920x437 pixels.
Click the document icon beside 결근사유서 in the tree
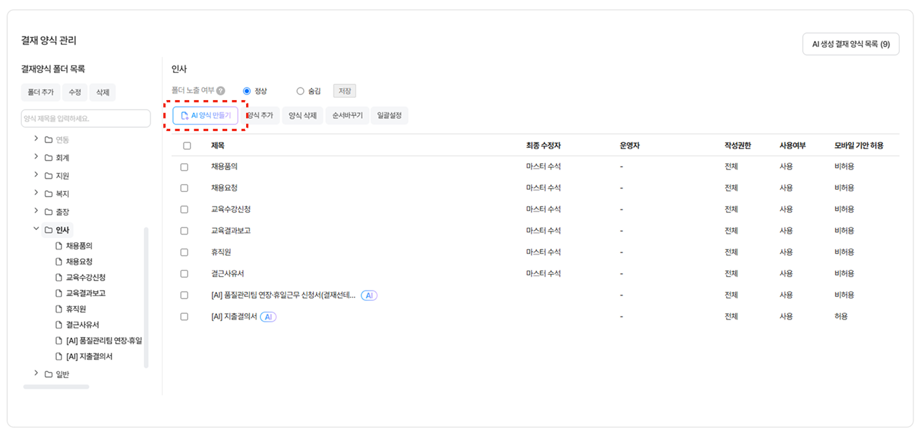pyautogui.click(x=59, y=325)
